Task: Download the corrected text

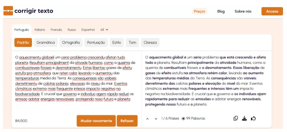Action: point(244,118)
